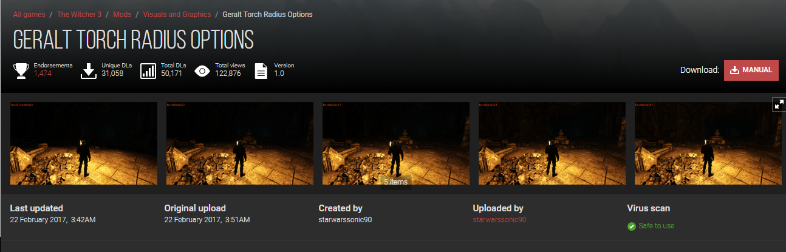Click the total downloads bar chart icon

point(148,70)
